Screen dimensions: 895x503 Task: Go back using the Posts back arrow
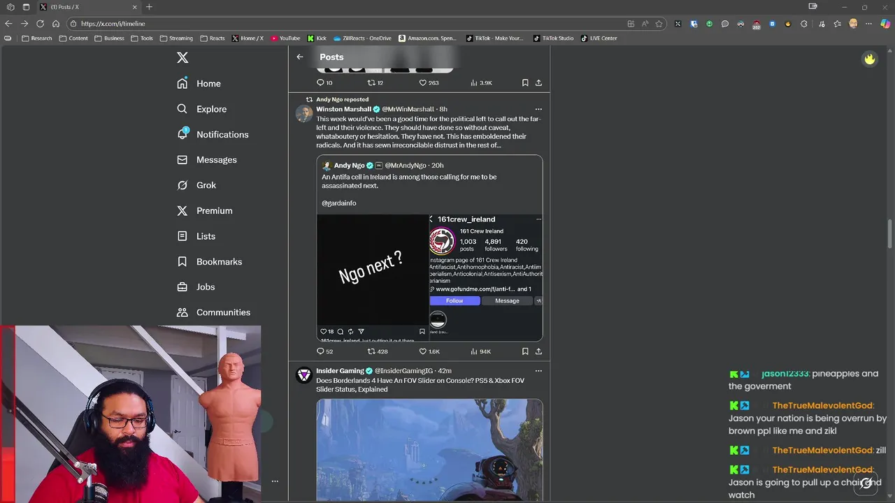tap(300, 57)
